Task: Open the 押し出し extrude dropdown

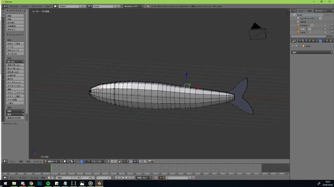Action: point(15,62)
